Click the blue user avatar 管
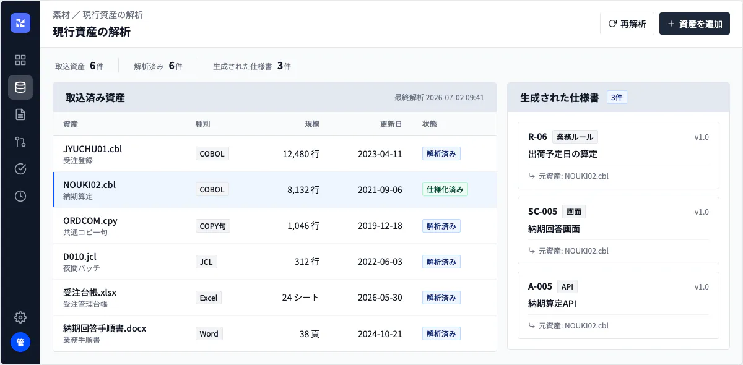The width and height of the screenshot is (743, 365). tap(20, 342)
